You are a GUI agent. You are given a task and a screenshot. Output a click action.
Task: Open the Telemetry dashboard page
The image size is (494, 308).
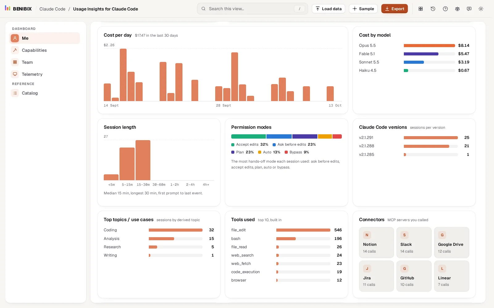coord(44,74)
